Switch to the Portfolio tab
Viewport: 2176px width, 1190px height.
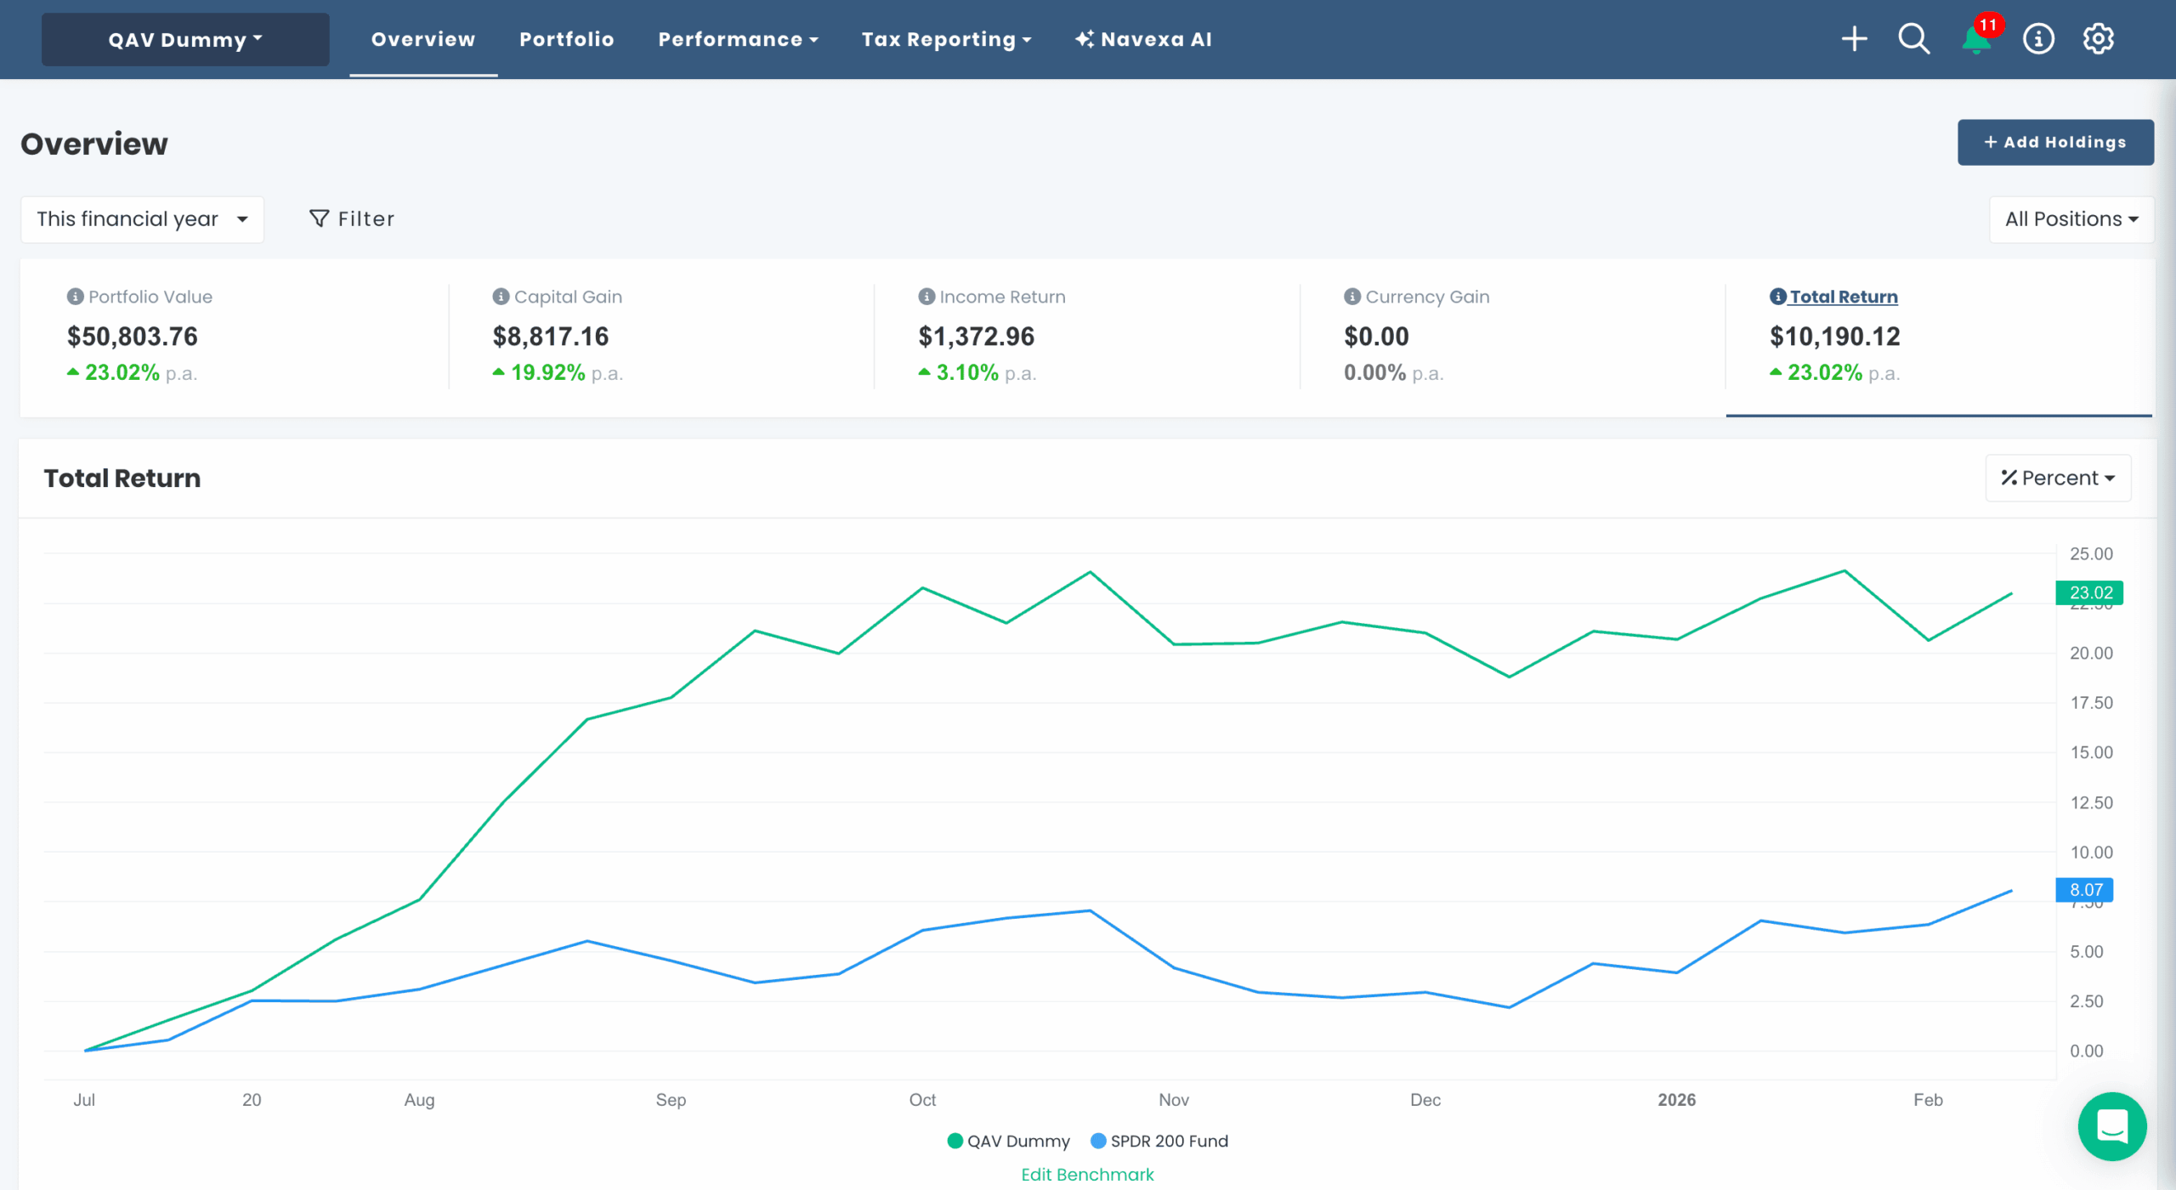tap(566, 39)
